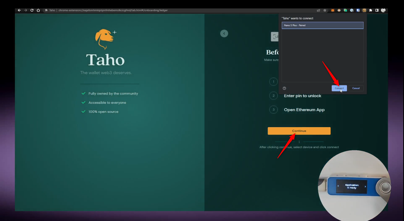Viewport: 404px width, 221px height.
Task: Toggle the browser side panel icon
Action: pos(377,10)
